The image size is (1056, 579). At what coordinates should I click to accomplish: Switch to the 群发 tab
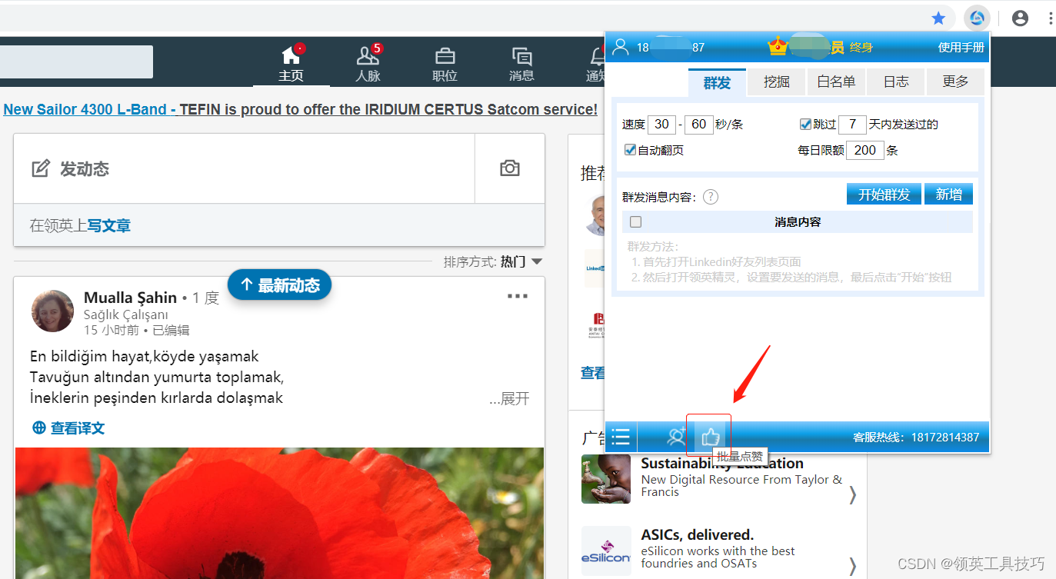point(717,82)
